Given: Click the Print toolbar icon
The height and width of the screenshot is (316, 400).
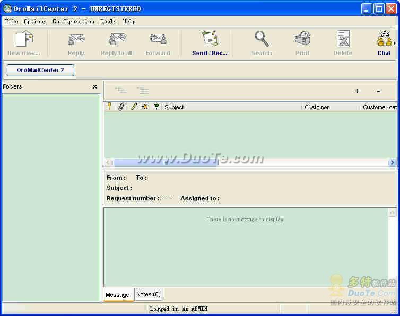Looking at the screenshot, I should pyautogui.click(x=302, y=39).
